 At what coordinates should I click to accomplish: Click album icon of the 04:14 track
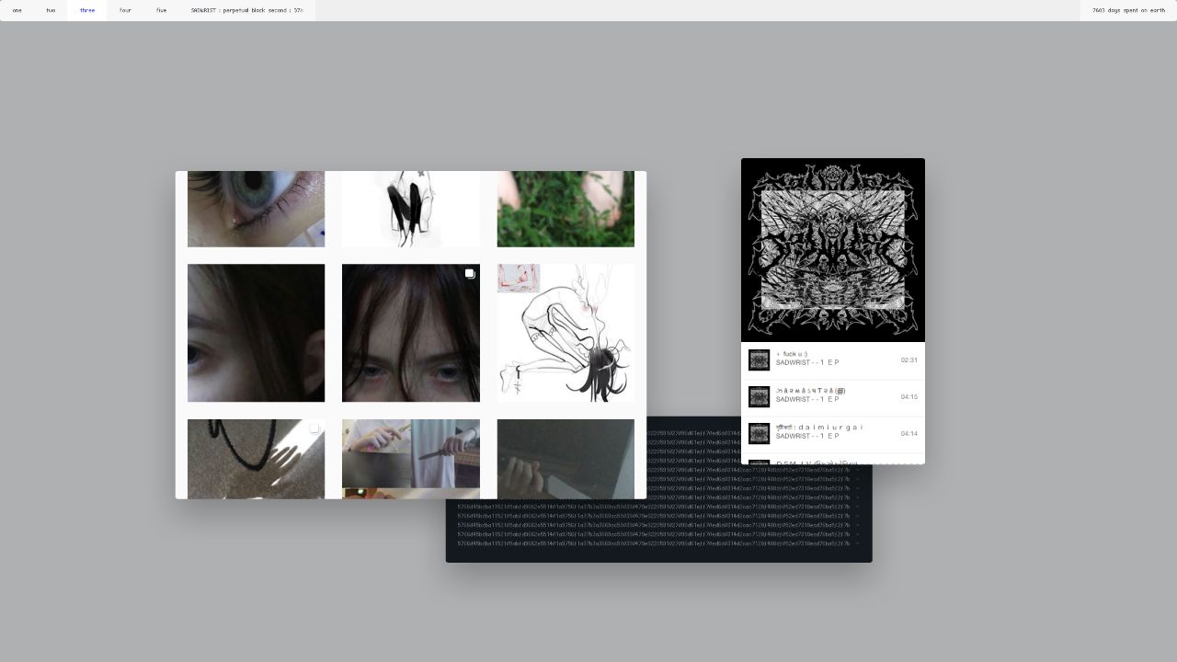tap(759, 434)
